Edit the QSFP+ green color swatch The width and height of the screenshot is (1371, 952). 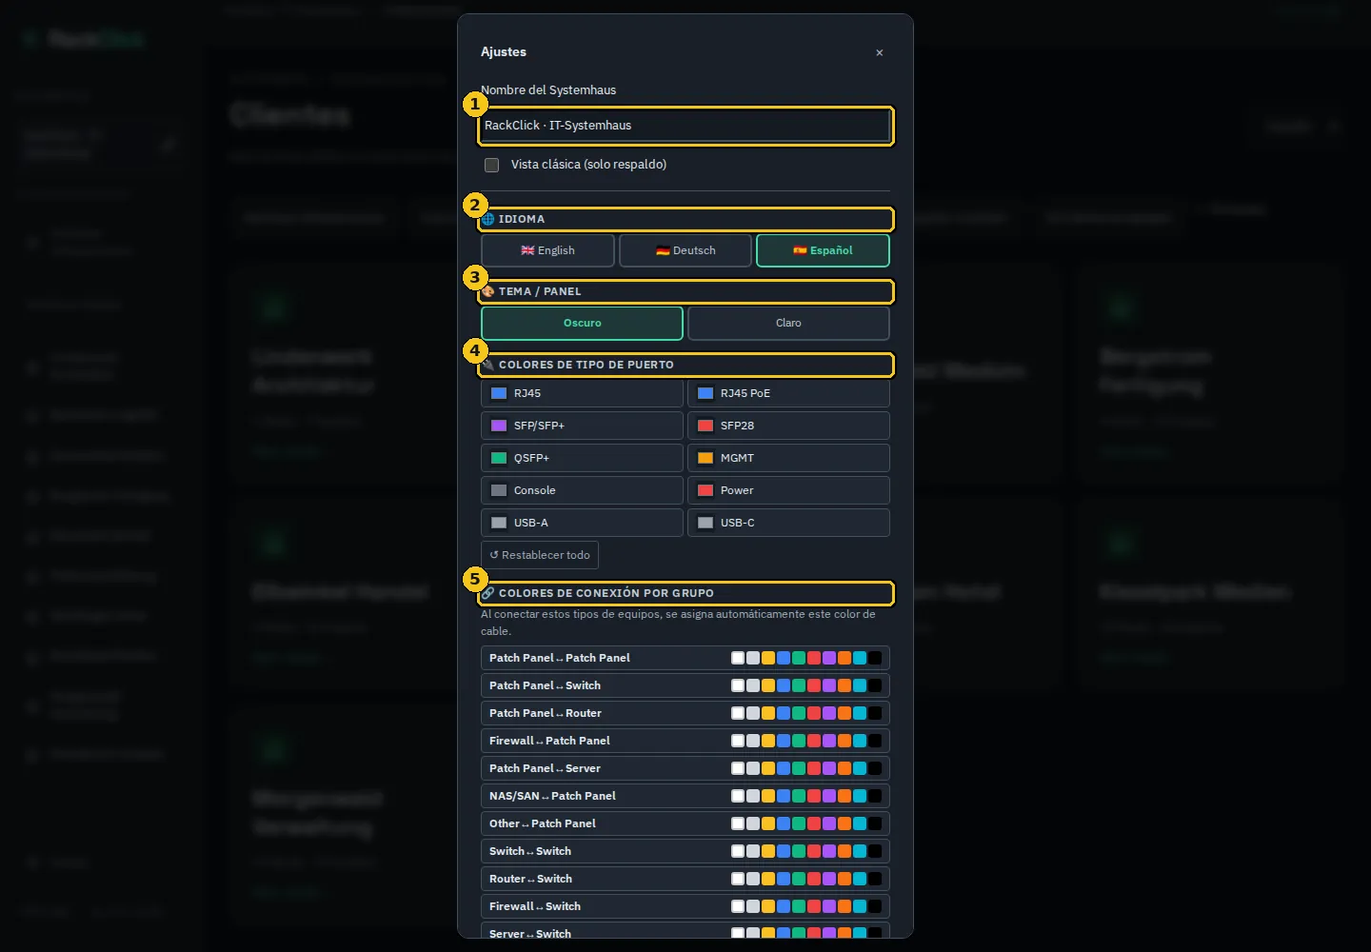point(499,458)
